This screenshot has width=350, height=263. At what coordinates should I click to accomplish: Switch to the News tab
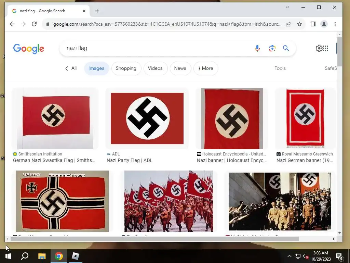[x=180, y=68]
